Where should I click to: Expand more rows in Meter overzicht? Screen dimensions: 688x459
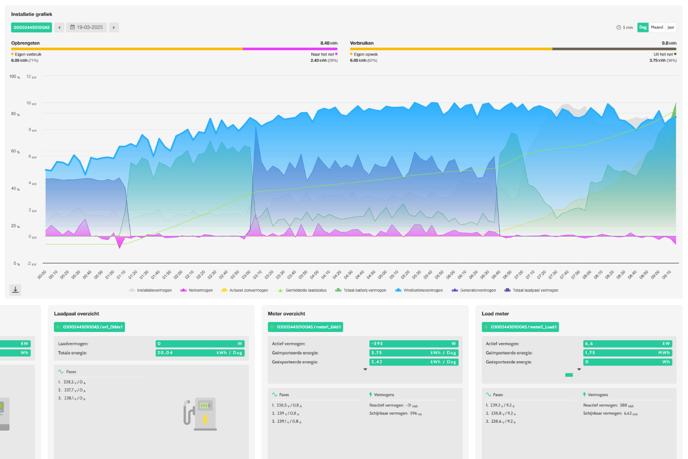[x=365, y=369]
